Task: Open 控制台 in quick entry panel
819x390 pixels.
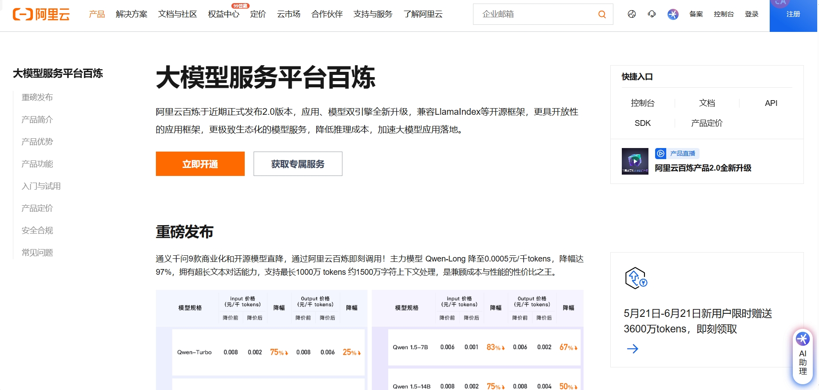Action: [643, 103]
